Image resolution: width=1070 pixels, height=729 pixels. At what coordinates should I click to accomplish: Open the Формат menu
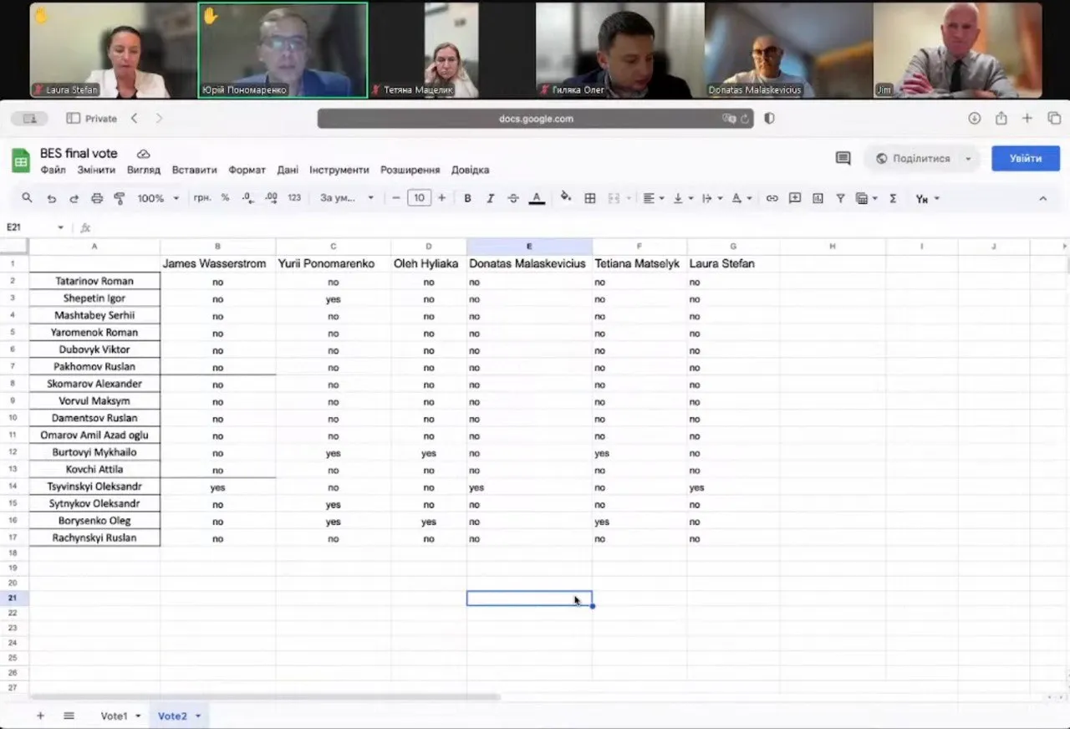pyautogui.click(x=247, y=170)
